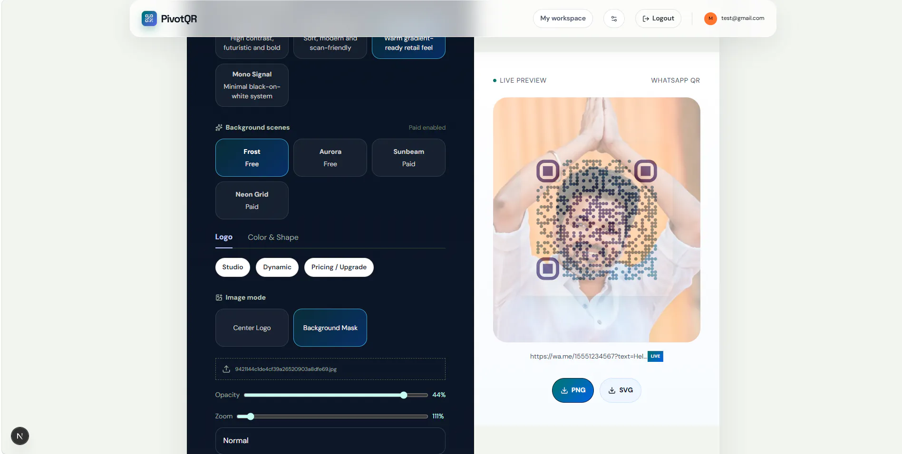This screenshot has height=454, width=902.
Task: Click the 'LIVE PREVIEW' label
Action: [x=523, y=81]
